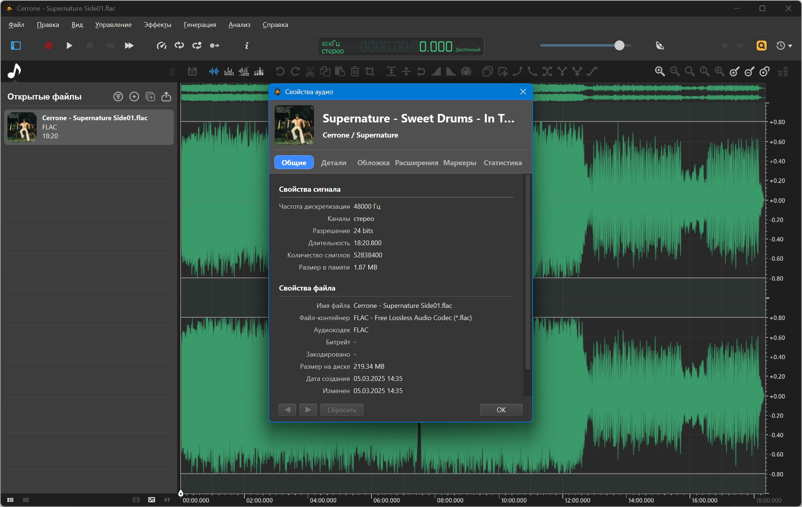Viewport: 802px width, 507px height.
Task: Click the next arrow button in dialog
Action: click(308, 410)
